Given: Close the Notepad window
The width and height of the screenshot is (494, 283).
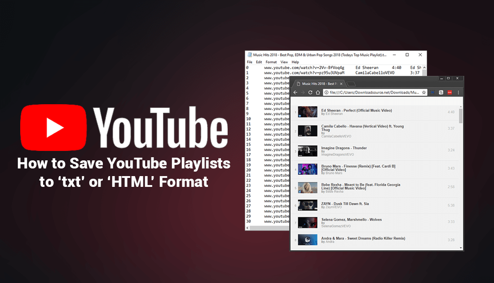Looking at the screenshot, I should click(x=420, y=55).
